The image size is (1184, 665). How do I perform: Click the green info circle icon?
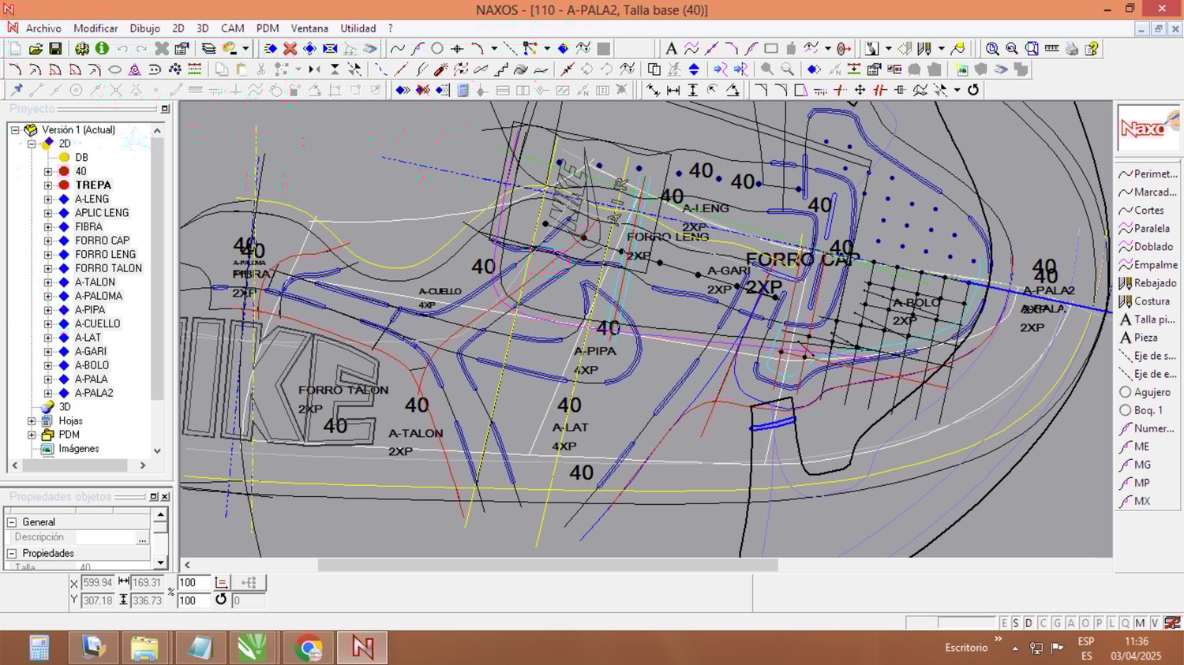pyautogui.click(x=102, y=49)
